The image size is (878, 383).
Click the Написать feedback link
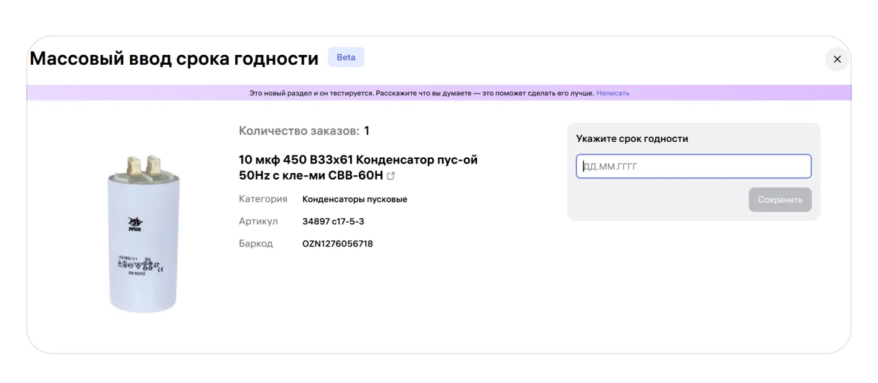pos(612,93)
